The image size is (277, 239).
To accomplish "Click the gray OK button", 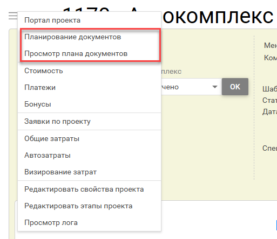I will (235, 87).
